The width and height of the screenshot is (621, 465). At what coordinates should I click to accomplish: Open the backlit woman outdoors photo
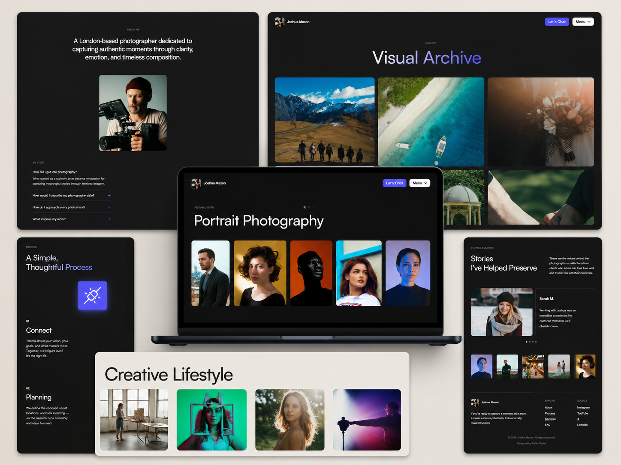pos(290,420)
